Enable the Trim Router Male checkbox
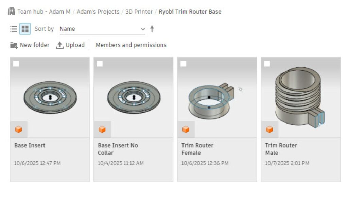This screenshot has height=197, width=348. click(x=267, y=64)
